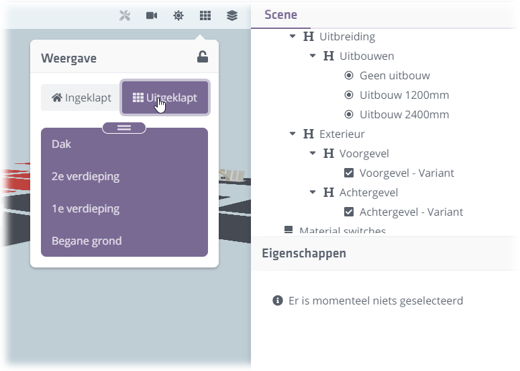The height and width of the screenshot is (371, 520).
Task: Uncheck Achtergevel - Variant checkbox
Action: (349, 212)
